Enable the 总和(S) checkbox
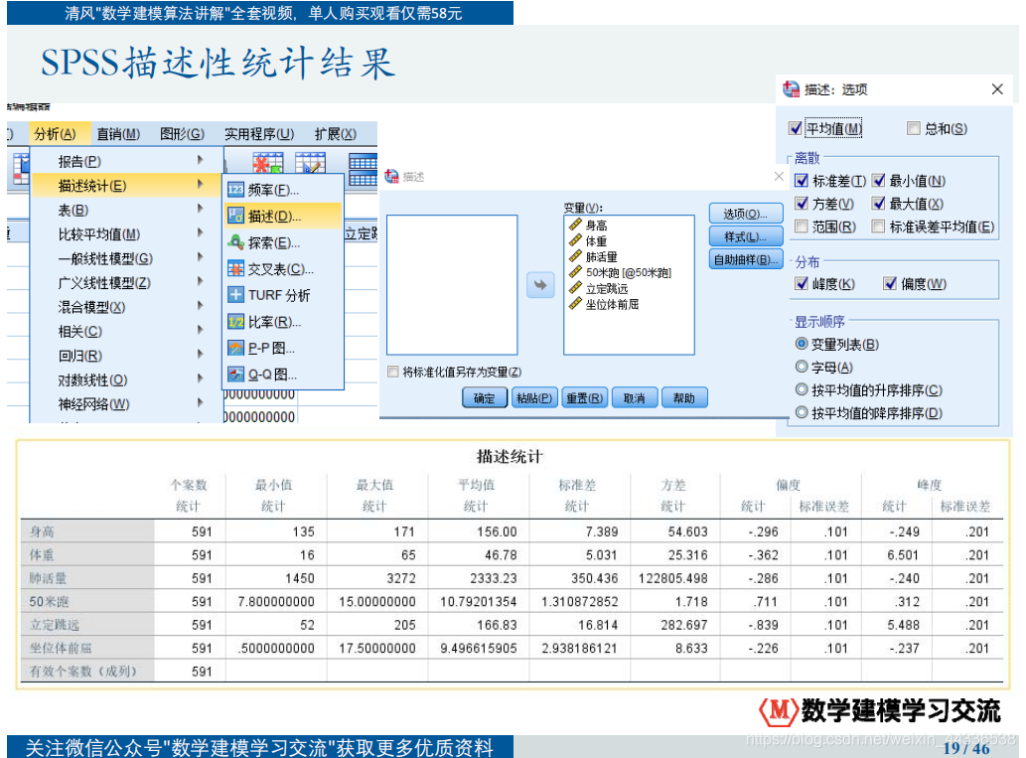 [914, 128]
